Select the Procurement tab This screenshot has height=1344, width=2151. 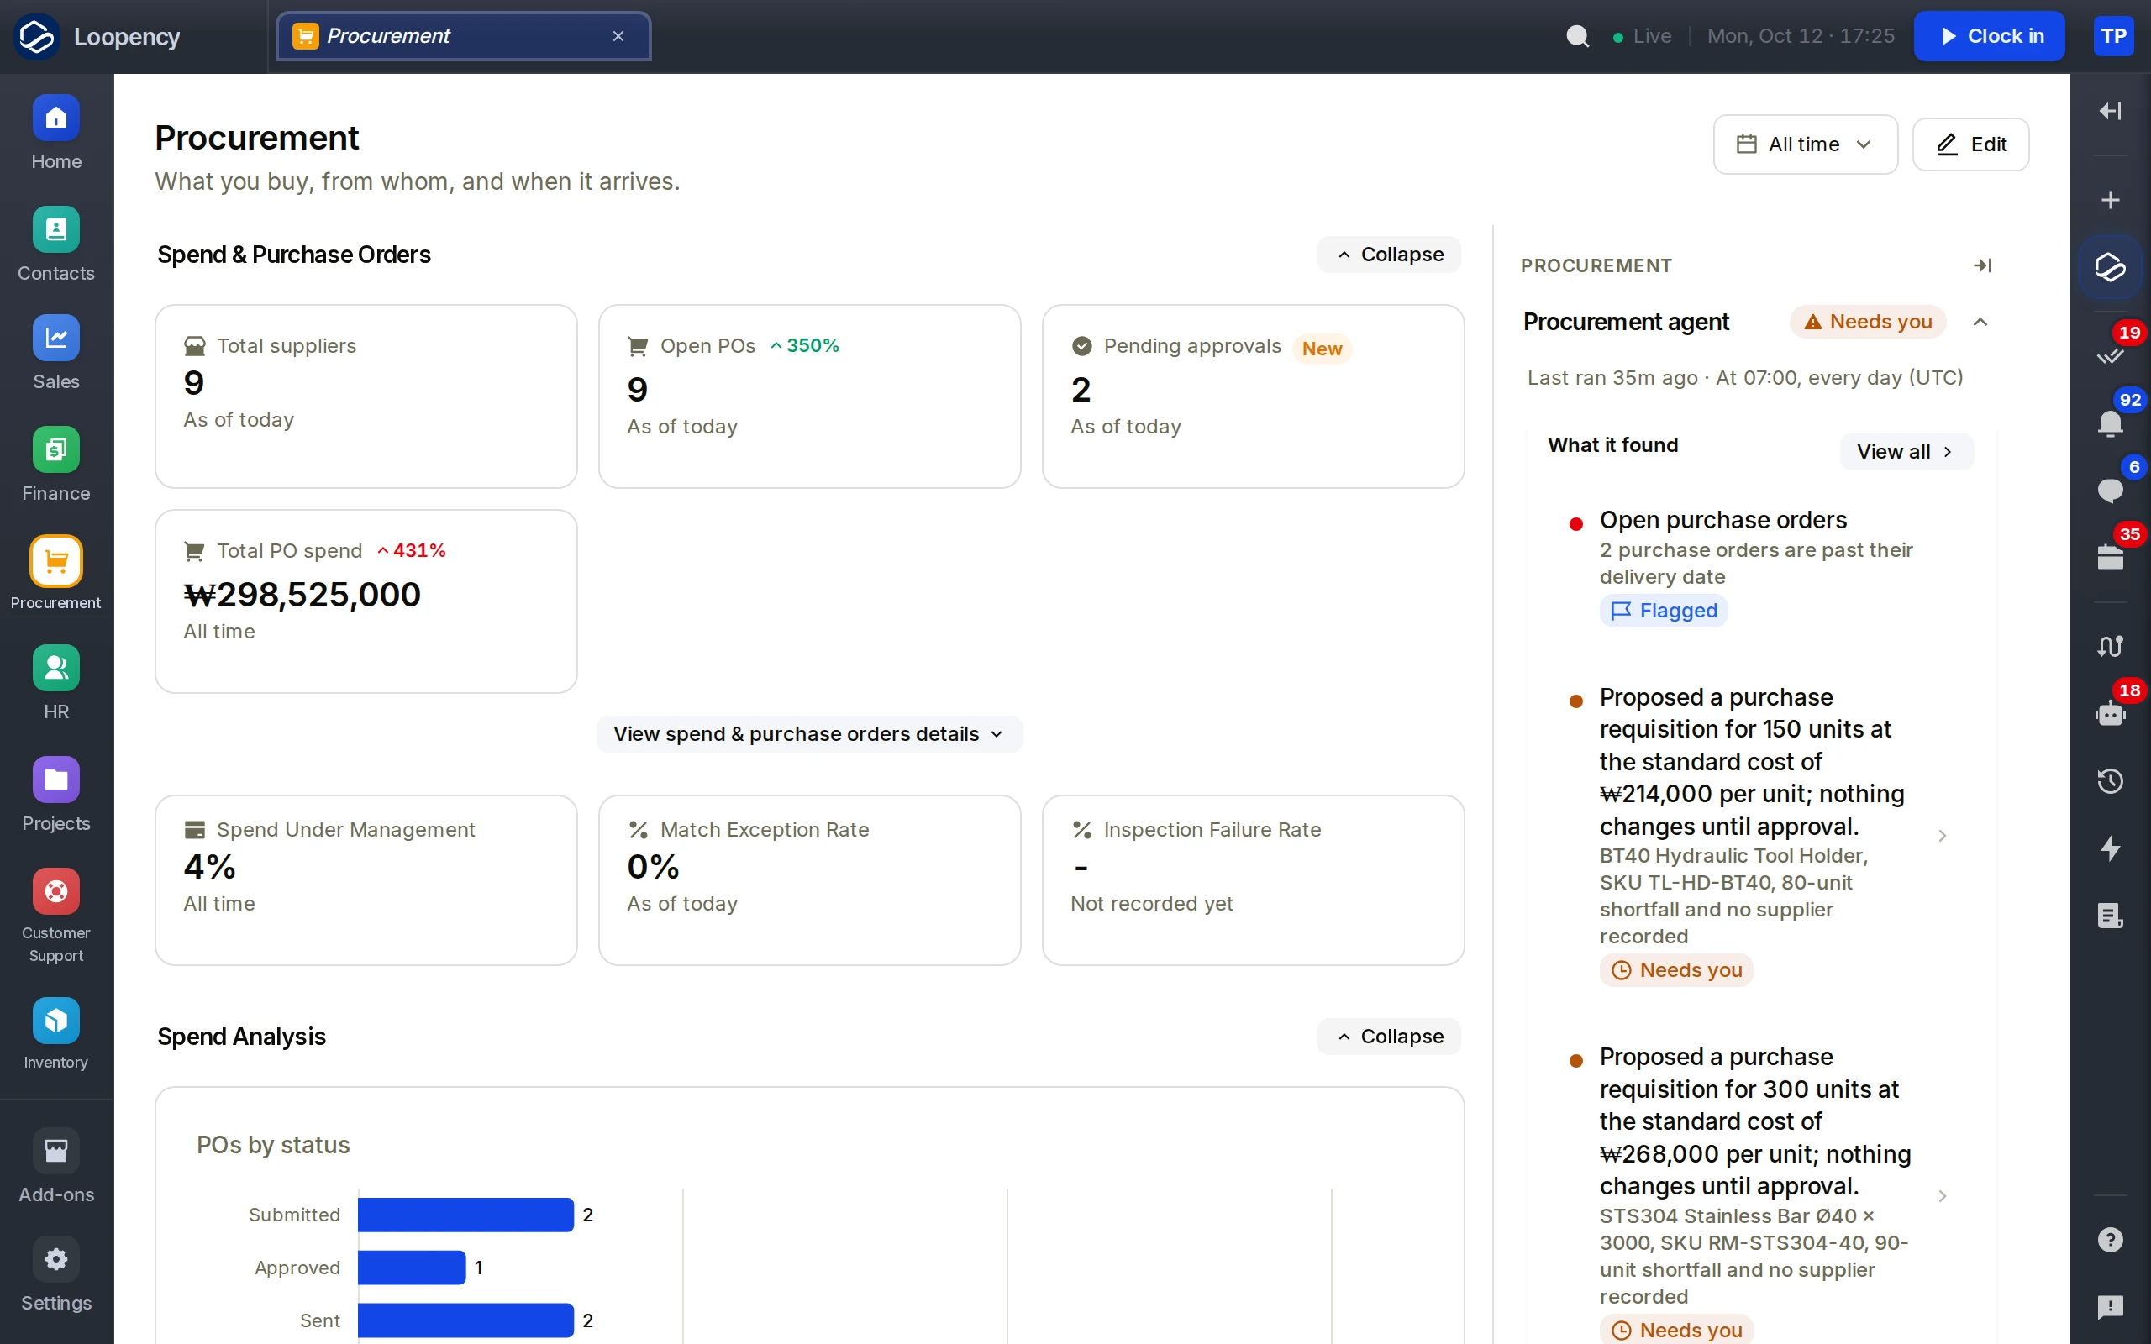[463, 36]
